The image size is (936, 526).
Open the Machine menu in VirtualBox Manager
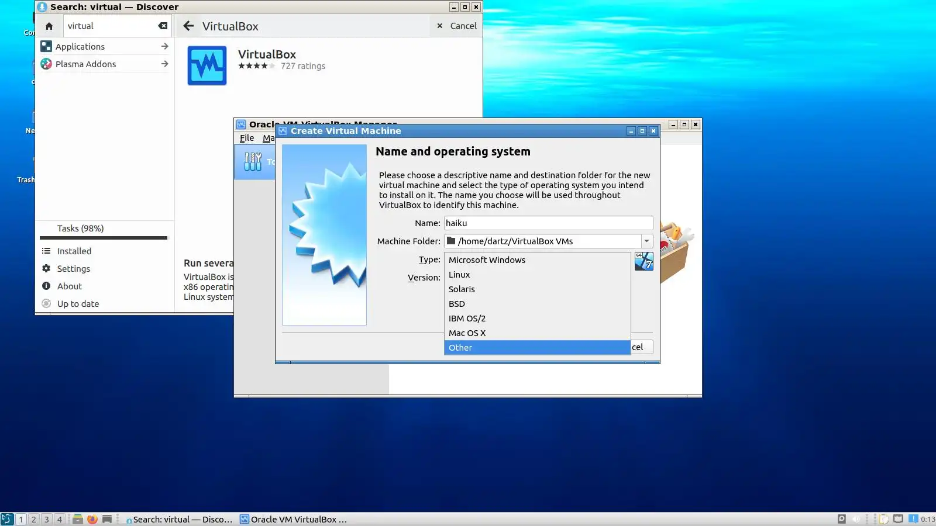pyautogui.click(x=269, y=138)
